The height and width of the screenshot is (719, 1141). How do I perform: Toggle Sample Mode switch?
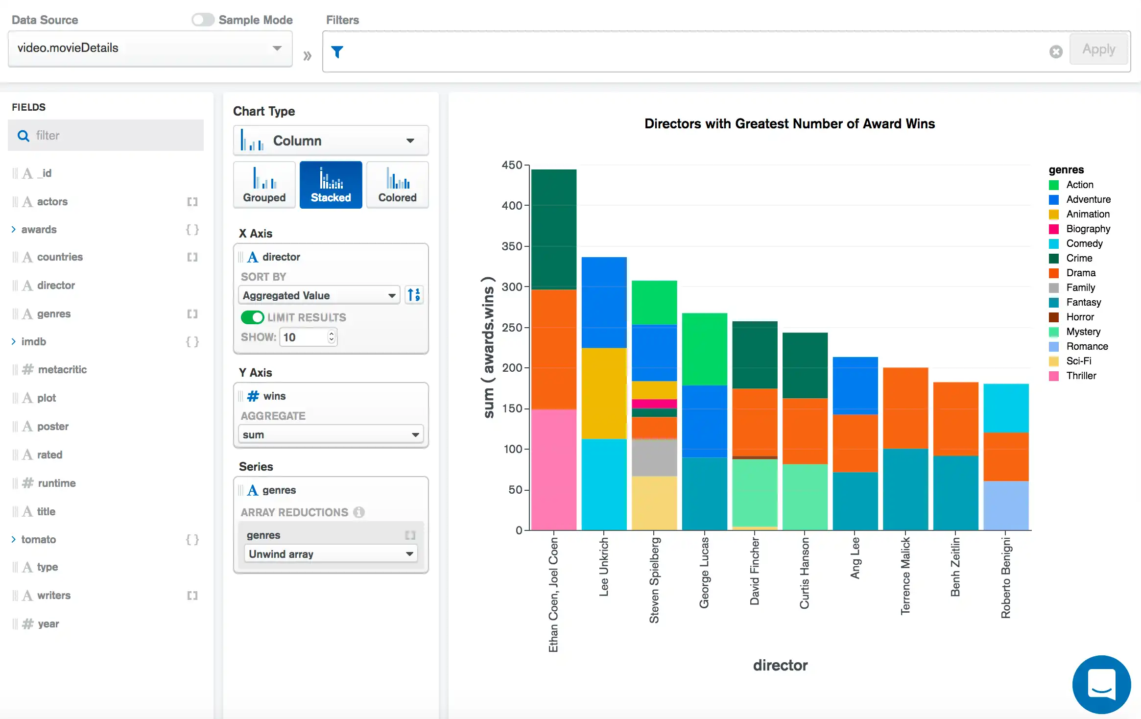coord(203,20)
